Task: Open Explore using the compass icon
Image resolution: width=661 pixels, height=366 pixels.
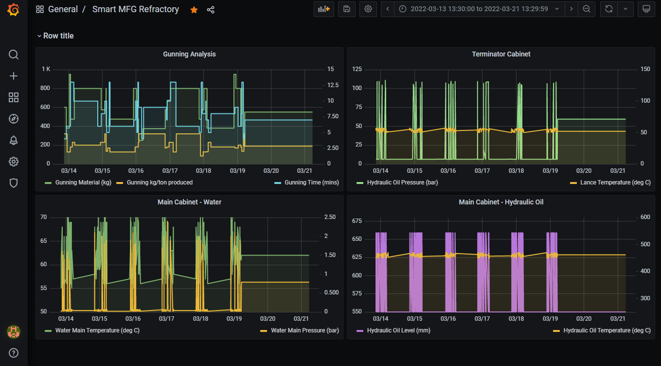Action: (x=13, y=119)
